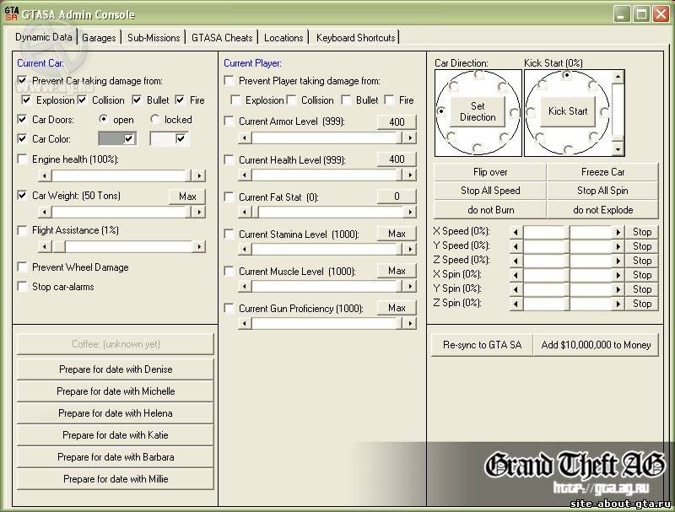This screenshot has width=675, height=512.
Task: Open the GTASA Cheats tab
Action: 222,37
